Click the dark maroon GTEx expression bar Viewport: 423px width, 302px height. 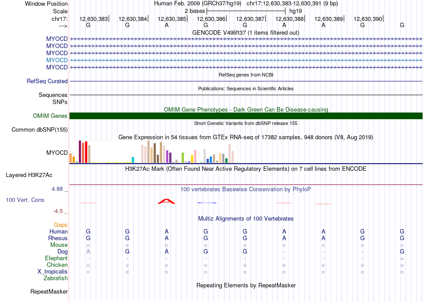(80, 152)
